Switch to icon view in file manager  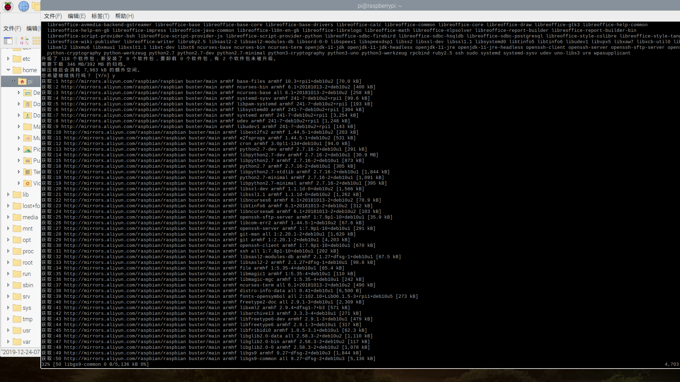[x=24, y=40]
